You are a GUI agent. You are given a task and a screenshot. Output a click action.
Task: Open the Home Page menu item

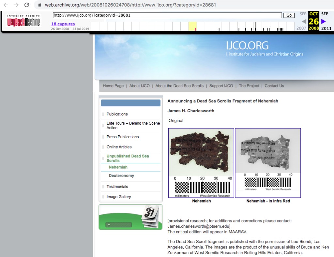point(113,86)
